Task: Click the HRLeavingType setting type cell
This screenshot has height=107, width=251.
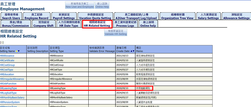Action: (x=69, y=88)
